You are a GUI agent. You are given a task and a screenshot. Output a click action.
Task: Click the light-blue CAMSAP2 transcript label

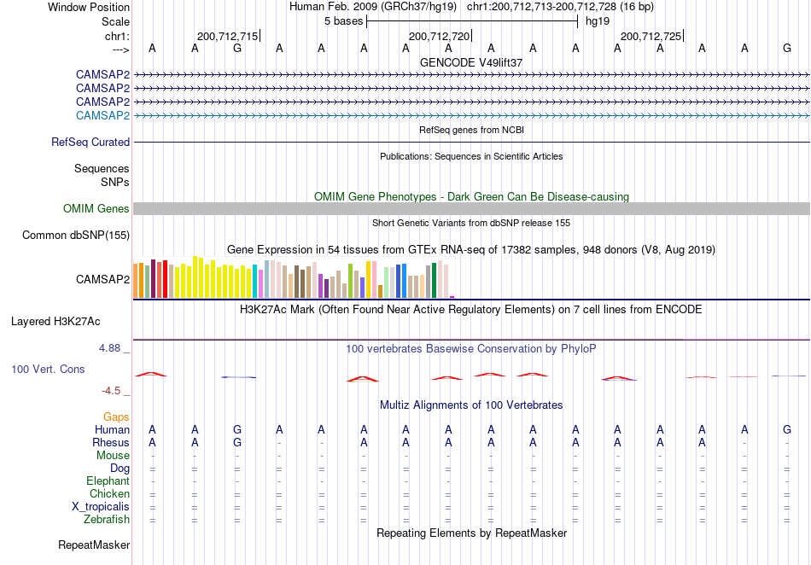tap(102, 115)
